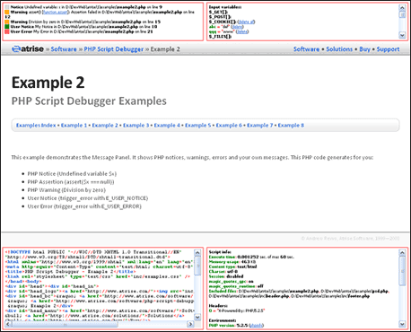
Task: Click down arrow of HTML source panel scrollbar
Action: click(x=197, y=317)
